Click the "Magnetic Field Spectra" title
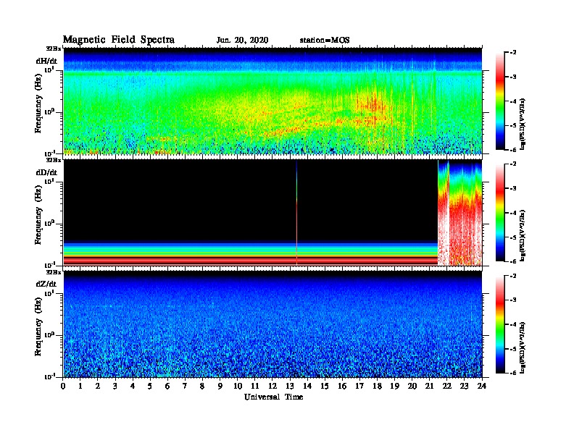Image resolution: width=574 pixels, height=443 pixels. coord(119,40)
